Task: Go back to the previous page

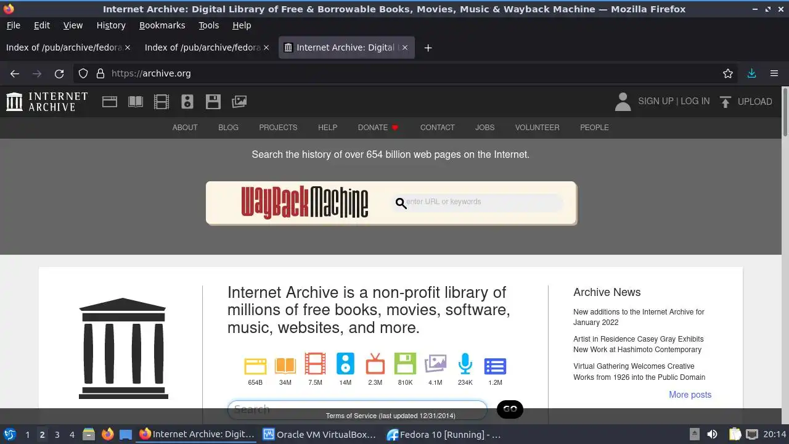Action: click(15, 73)
